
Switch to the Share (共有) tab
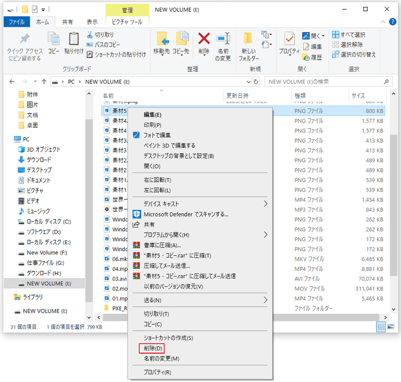(x=67, y=22)
